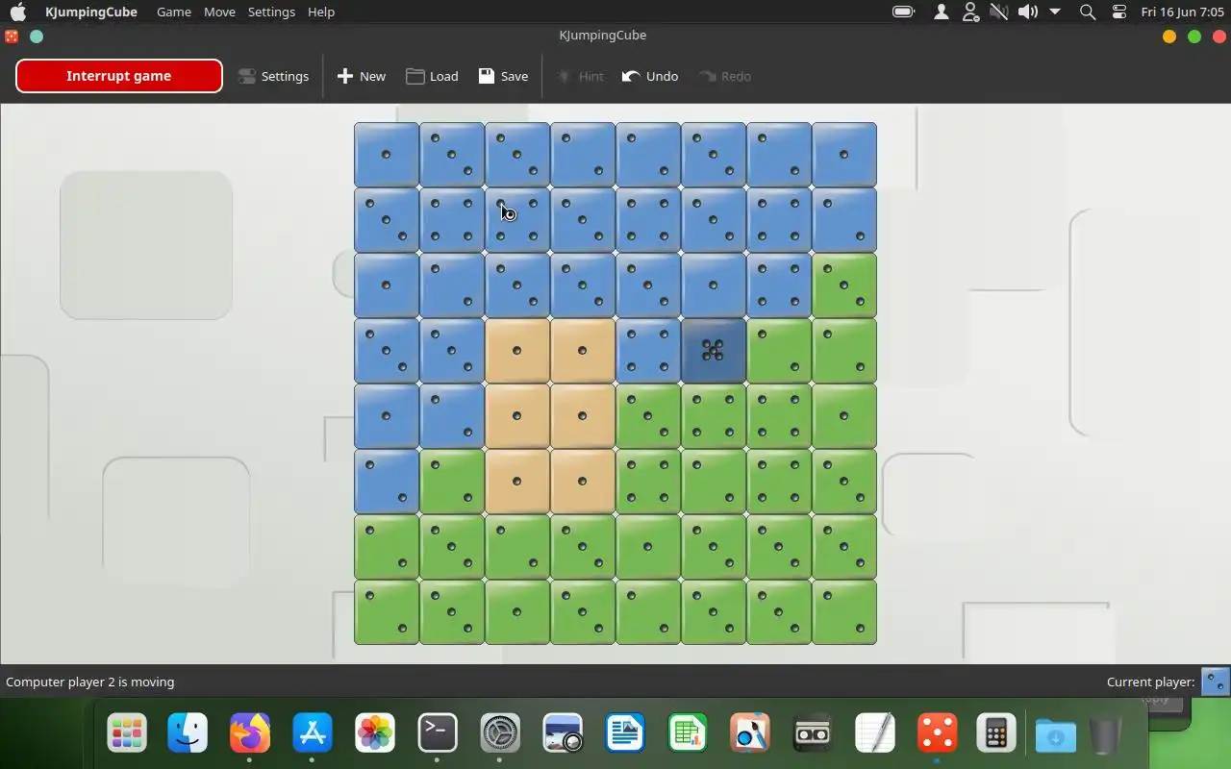
Task: Open Spotlight search magnifier icon
Action: point(1088,12)
